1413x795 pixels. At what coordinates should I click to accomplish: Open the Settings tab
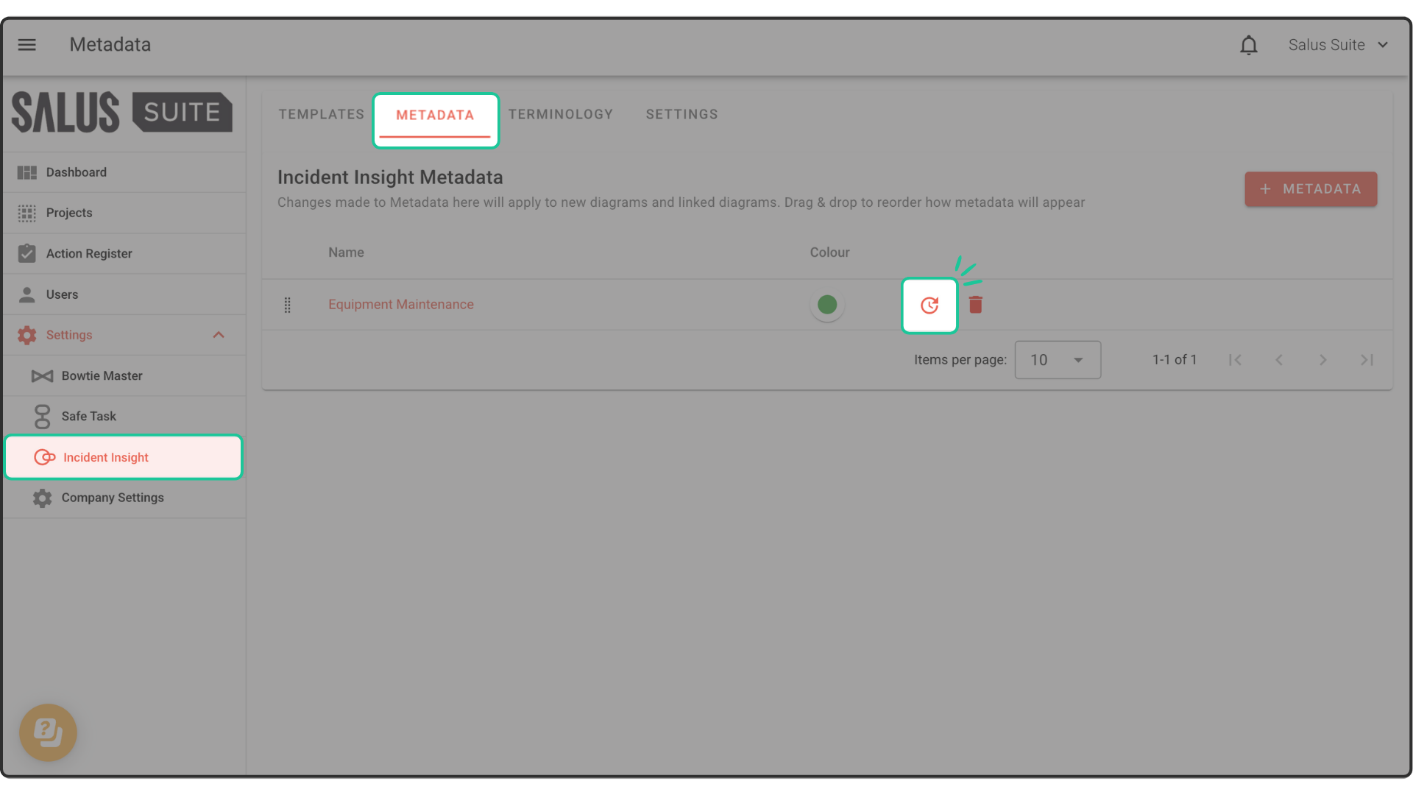tap(681, 114)
